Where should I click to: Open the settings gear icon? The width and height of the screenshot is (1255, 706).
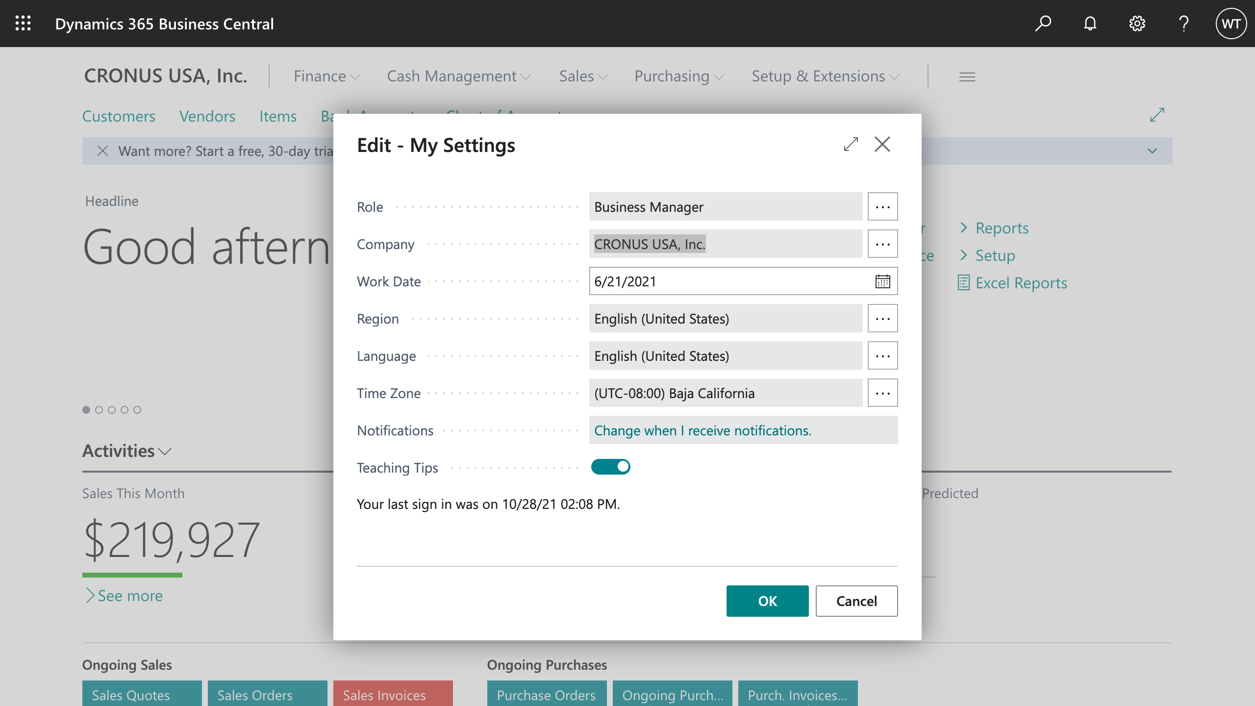click(1137, 24)
